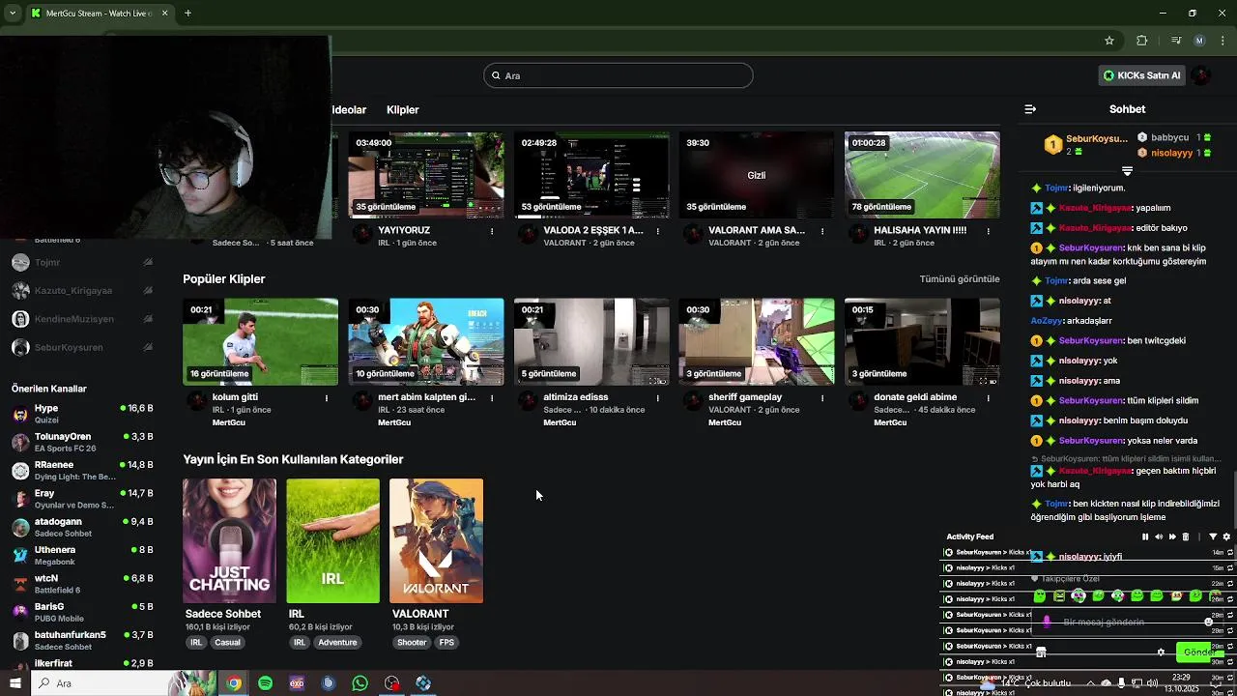Open the Just Chatting category card
Viewport: 1237px width, 696px height.
229,540
